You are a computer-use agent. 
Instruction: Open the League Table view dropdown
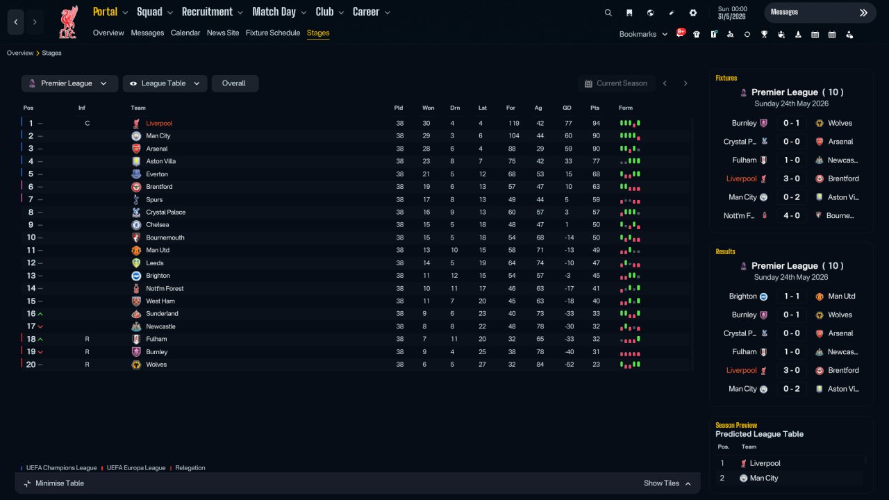[165, 83]
